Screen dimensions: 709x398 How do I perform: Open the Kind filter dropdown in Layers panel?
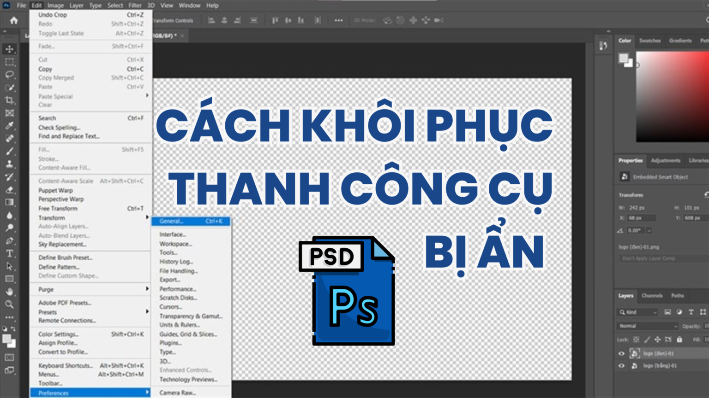tap(637, 312)
